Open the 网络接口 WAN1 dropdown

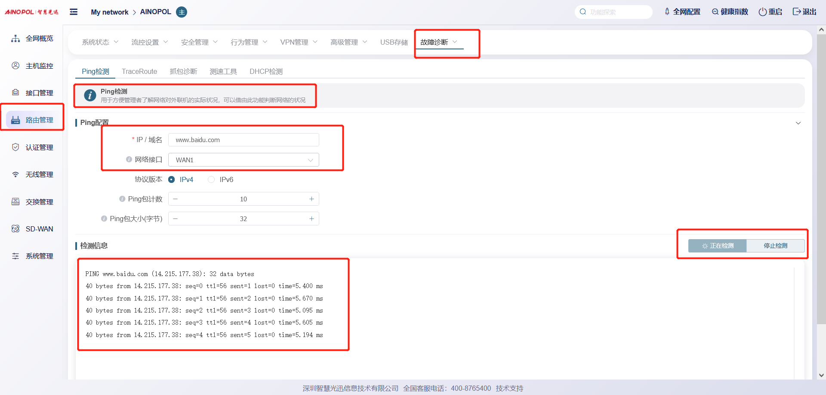pos(243,160)
